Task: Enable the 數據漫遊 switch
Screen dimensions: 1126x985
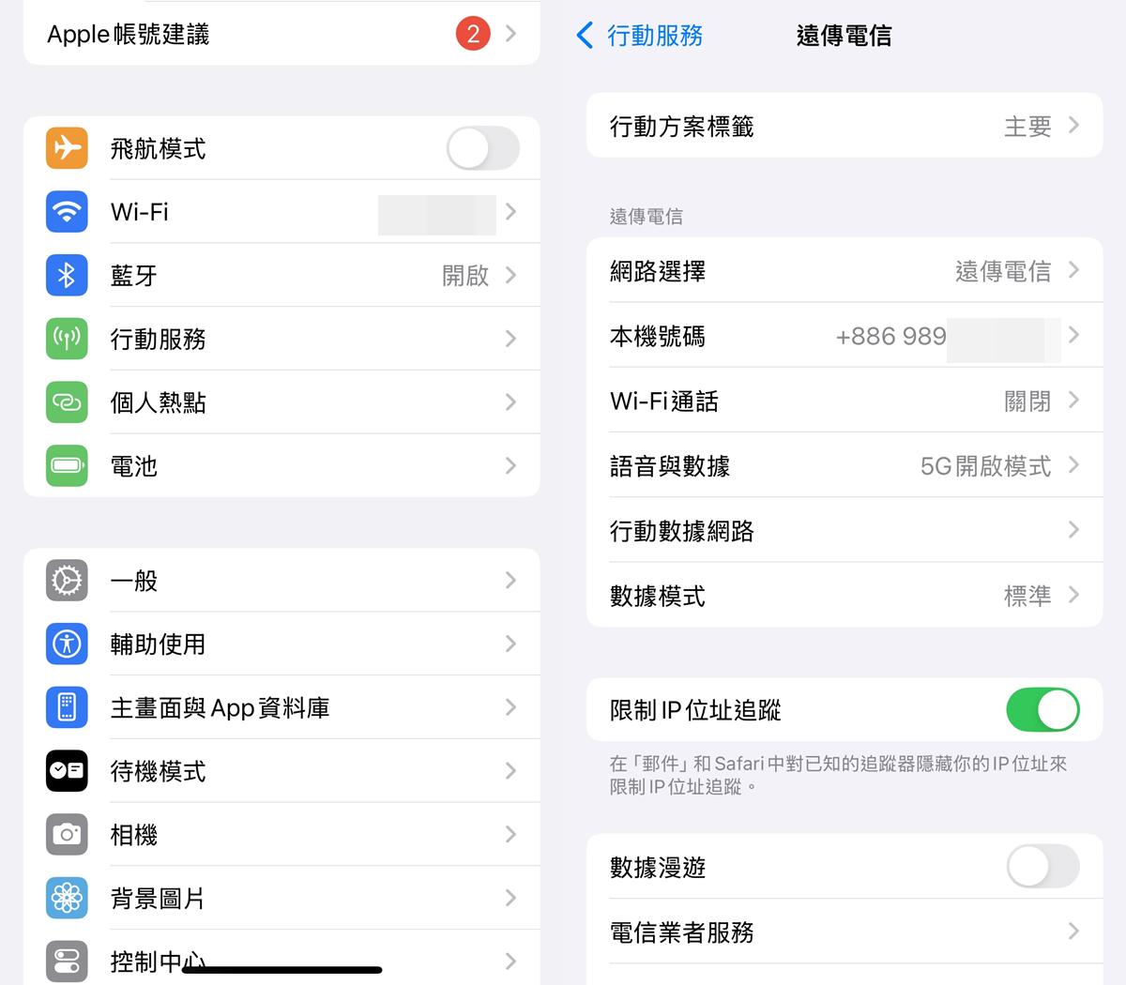Action: pos(1042,867)
